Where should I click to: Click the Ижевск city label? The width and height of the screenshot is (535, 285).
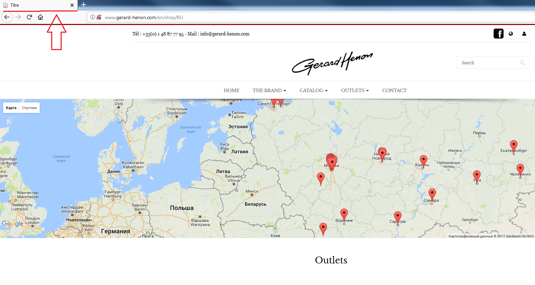455,150
